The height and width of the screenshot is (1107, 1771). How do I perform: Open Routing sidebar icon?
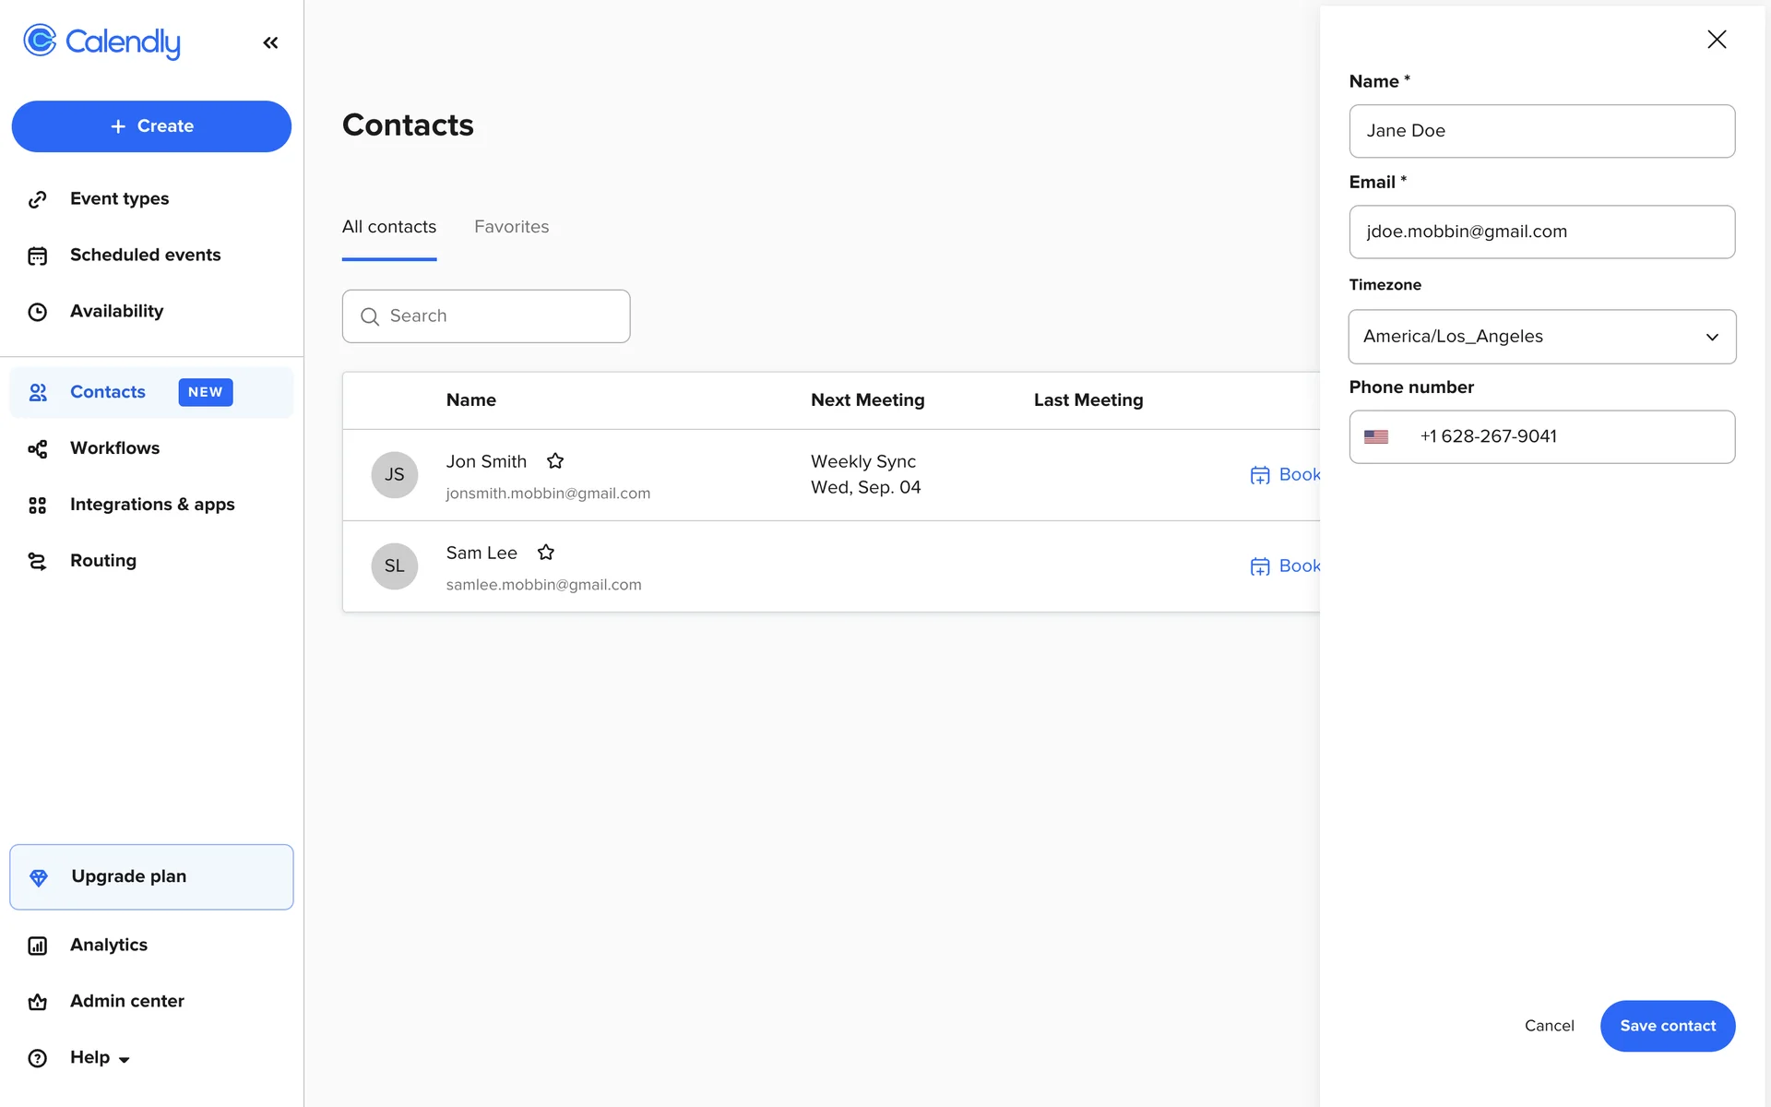coord(38,561)
